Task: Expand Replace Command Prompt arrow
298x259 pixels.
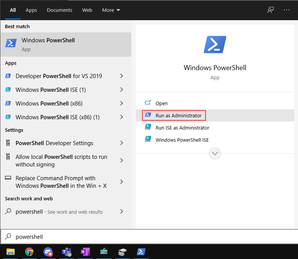Action: click(x=122, y=182)
